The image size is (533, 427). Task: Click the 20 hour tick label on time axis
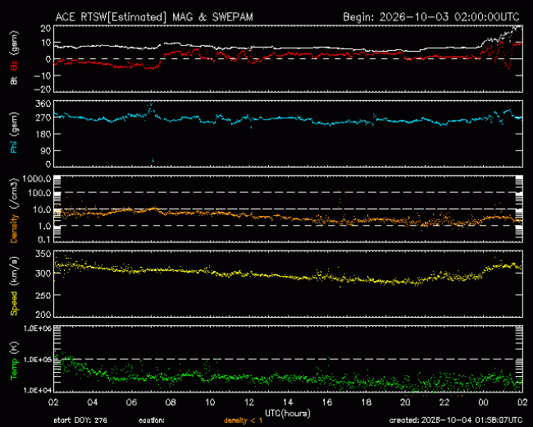[405, 402]
